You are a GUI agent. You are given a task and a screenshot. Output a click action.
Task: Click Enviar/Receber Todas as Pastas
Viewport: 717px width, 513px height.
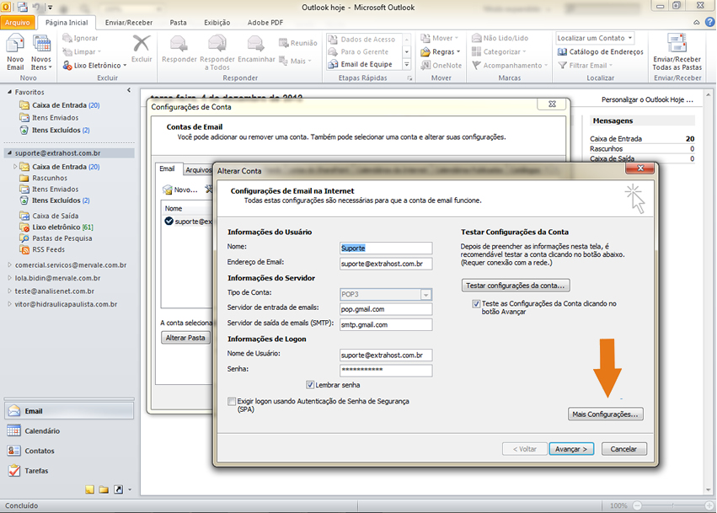click(x=677, y=52)
